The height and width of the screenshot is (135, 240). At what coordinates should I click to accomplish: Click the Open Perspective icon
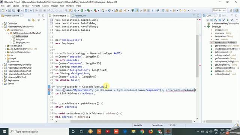[231, 10]
